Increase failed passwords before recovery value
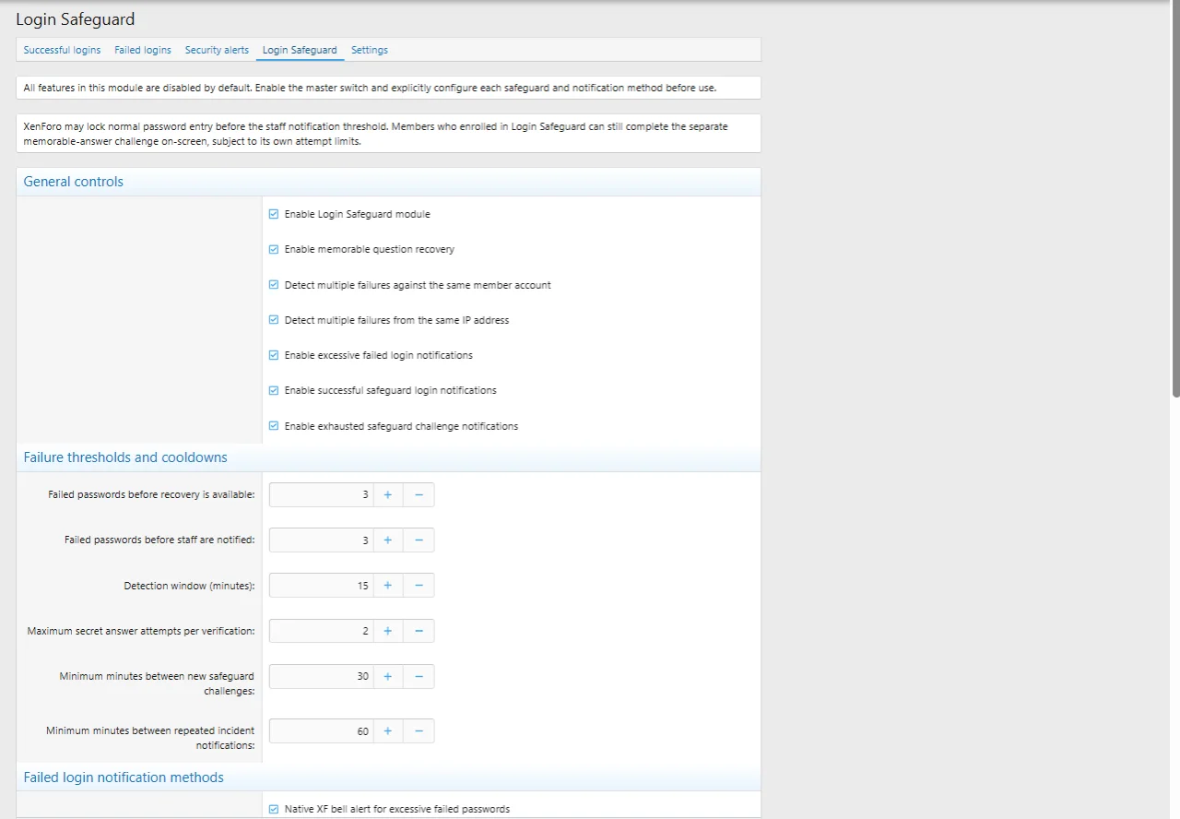 coord(387,495)
